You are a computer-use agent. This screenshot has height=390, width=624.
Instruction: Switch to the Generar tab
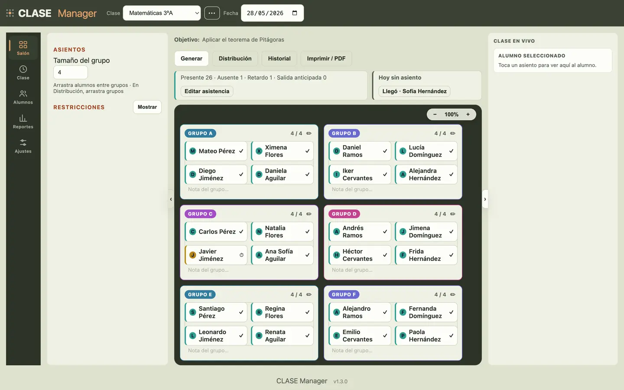pos(192,58)
